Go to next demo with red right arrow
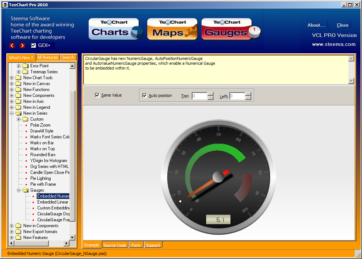 (23, 45)
